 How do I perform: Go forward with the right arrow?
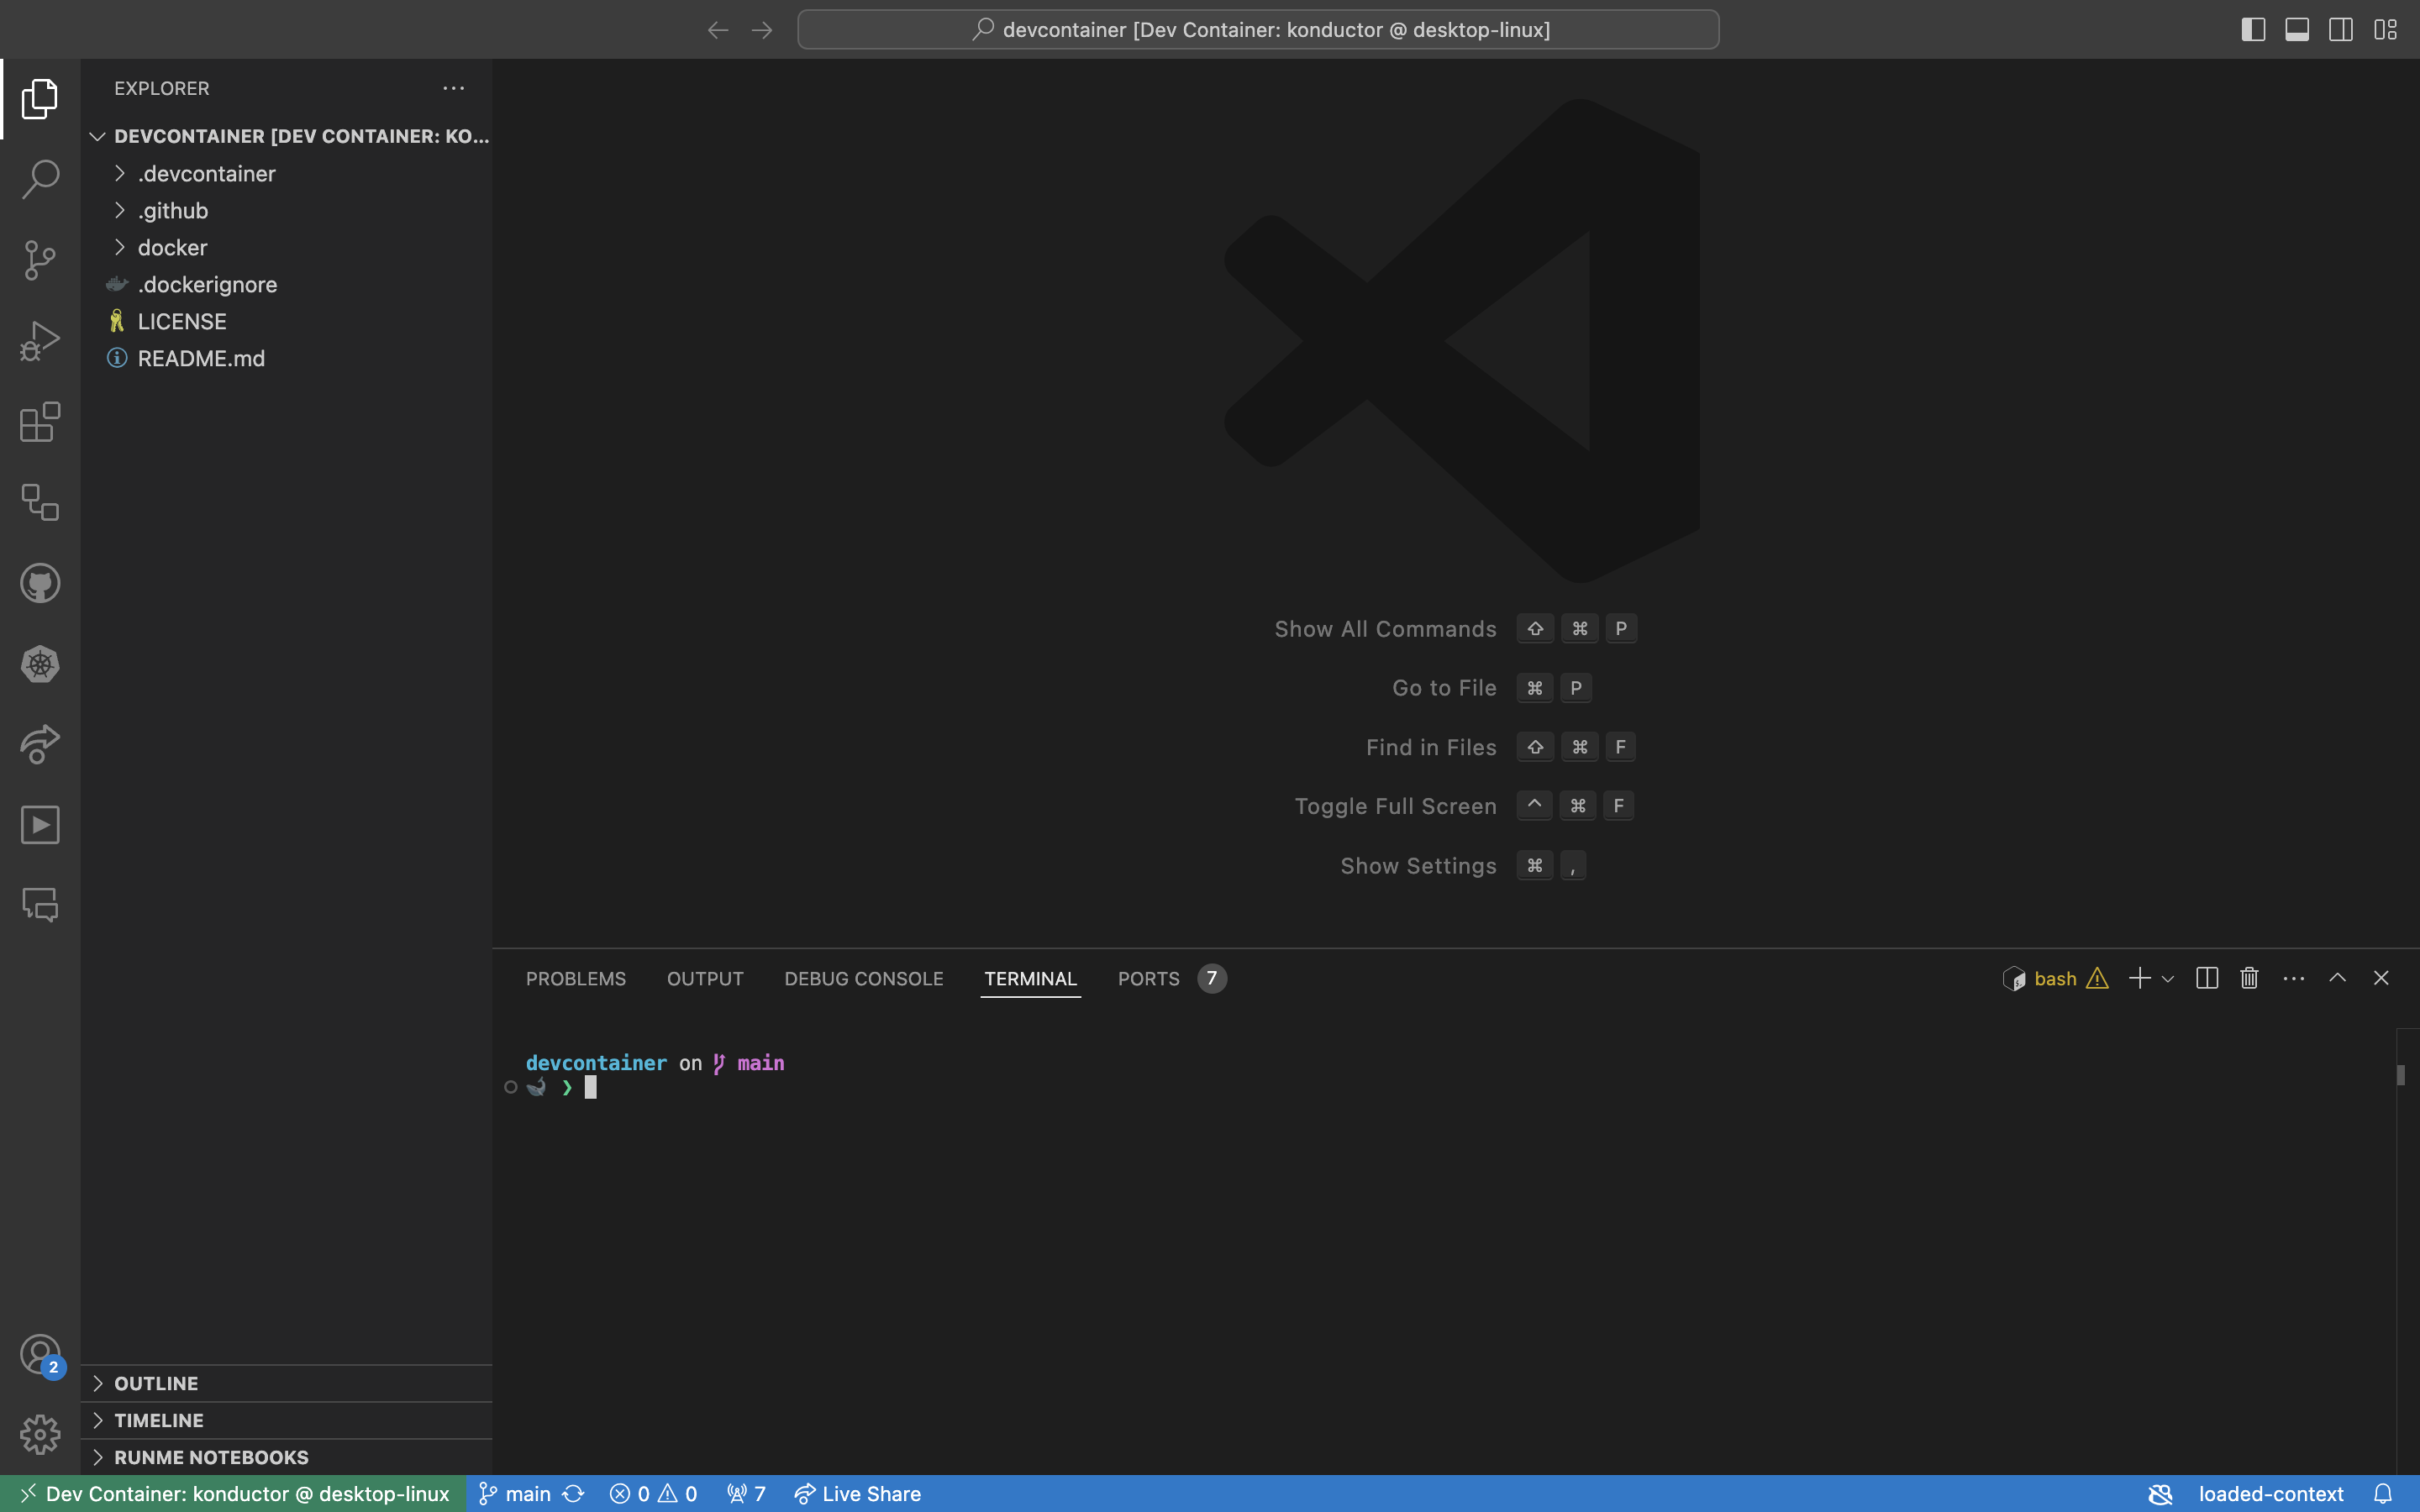[x=762, y=30]
